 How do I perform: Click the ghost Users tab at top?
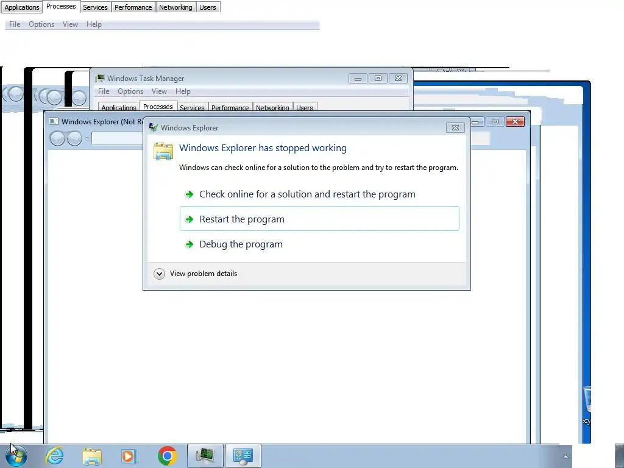208,7
